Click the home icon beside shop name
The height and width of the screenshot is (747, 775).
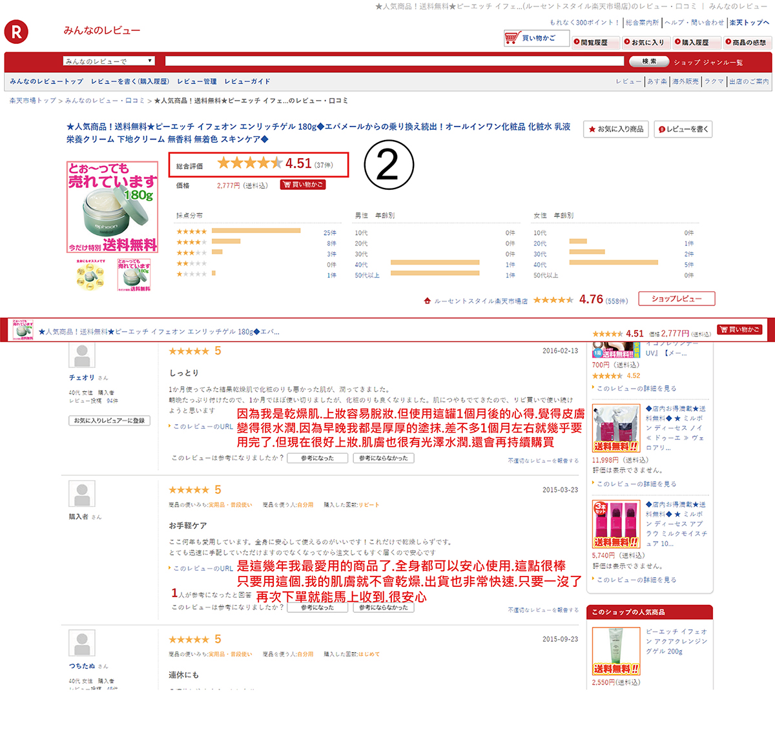(427, 301)
